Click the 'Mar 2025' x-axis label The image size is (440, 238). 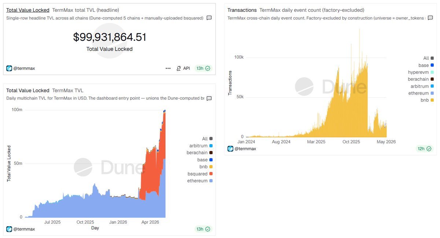pos(316,142)
